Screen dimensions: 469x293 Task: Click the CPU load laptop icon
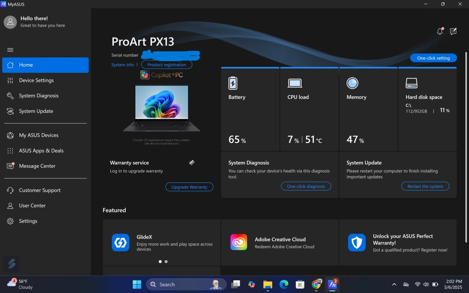[295, 83]
